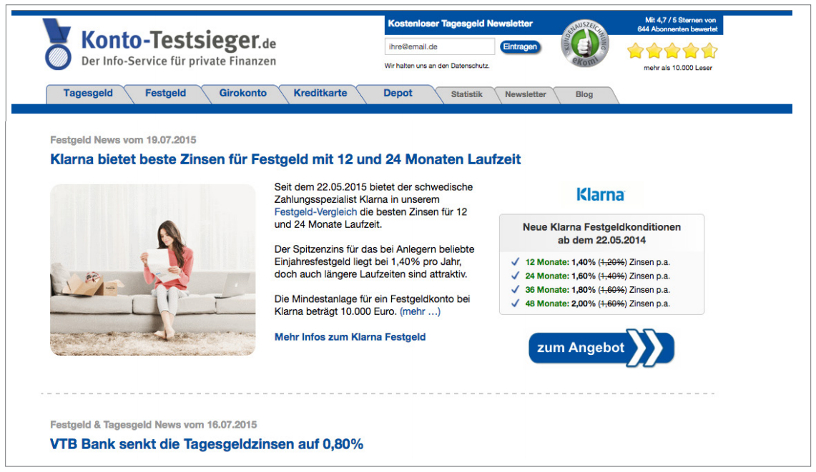Viewport: 816px width, 472px height.
Task: Click the (mehr …) link
Action: click(420, 312)
